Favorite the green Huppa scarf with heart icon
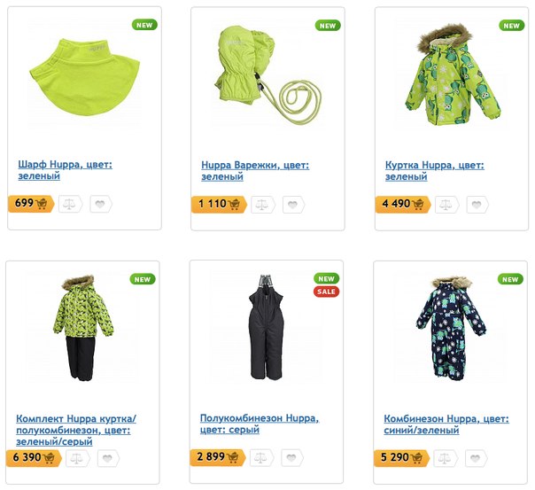 point(101,204)
